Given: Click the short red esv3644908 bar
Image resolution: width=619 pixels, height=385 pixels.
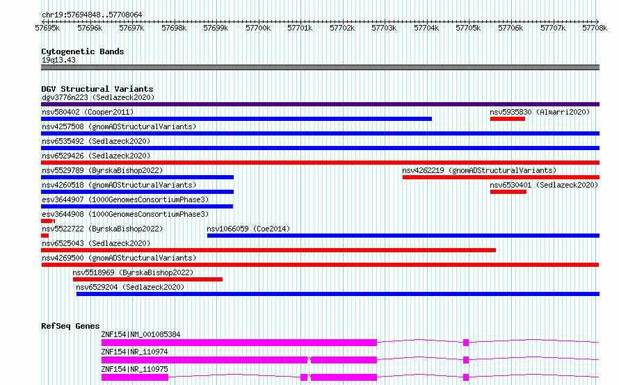Looking at the screenshot, I should 48,221.
